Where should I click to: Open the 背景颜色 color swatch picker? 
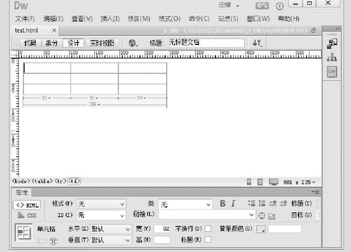point(260,228)
